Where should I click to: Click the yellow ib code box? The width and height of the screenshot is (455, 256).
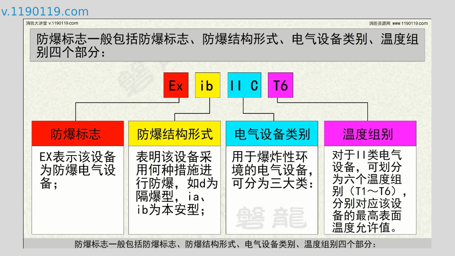208,85
